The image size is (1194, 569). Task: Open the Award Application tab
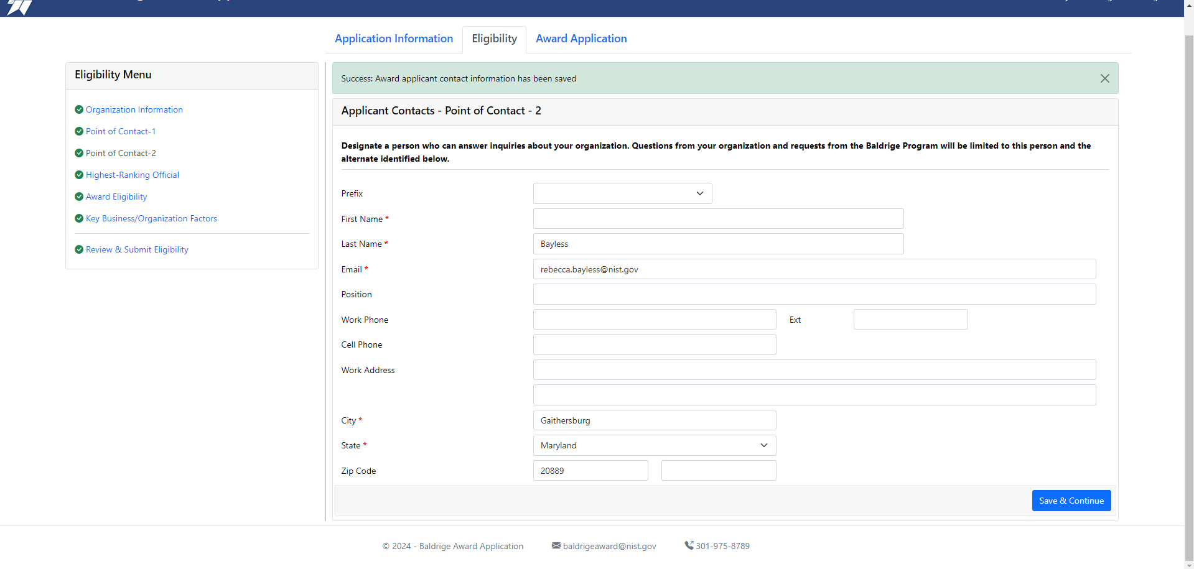coord(581,39)
